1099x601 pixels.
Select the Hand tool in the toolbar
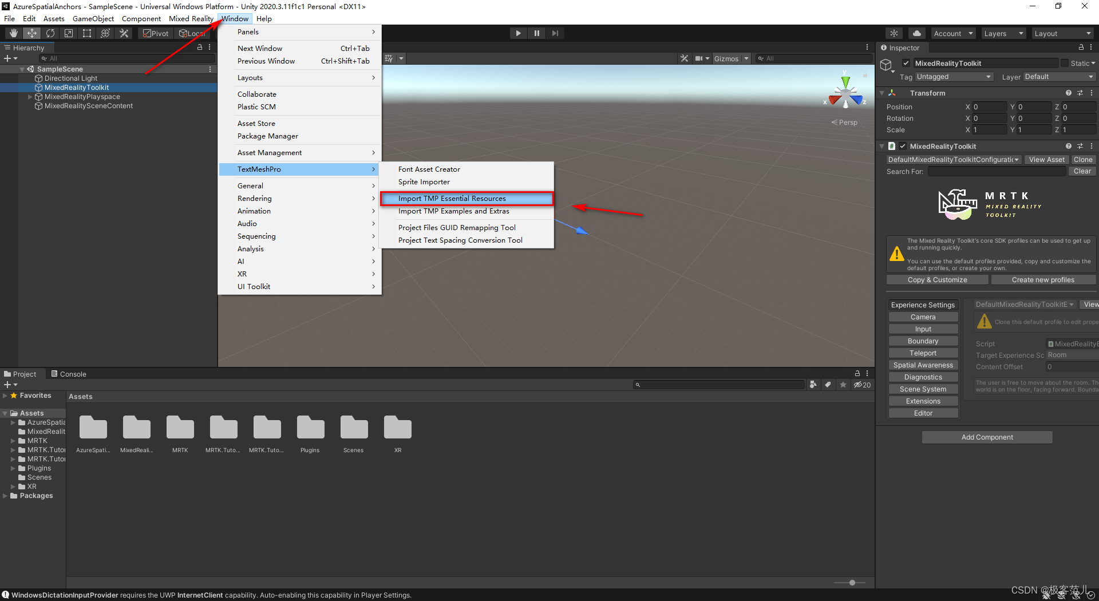(x=14, y=33)
